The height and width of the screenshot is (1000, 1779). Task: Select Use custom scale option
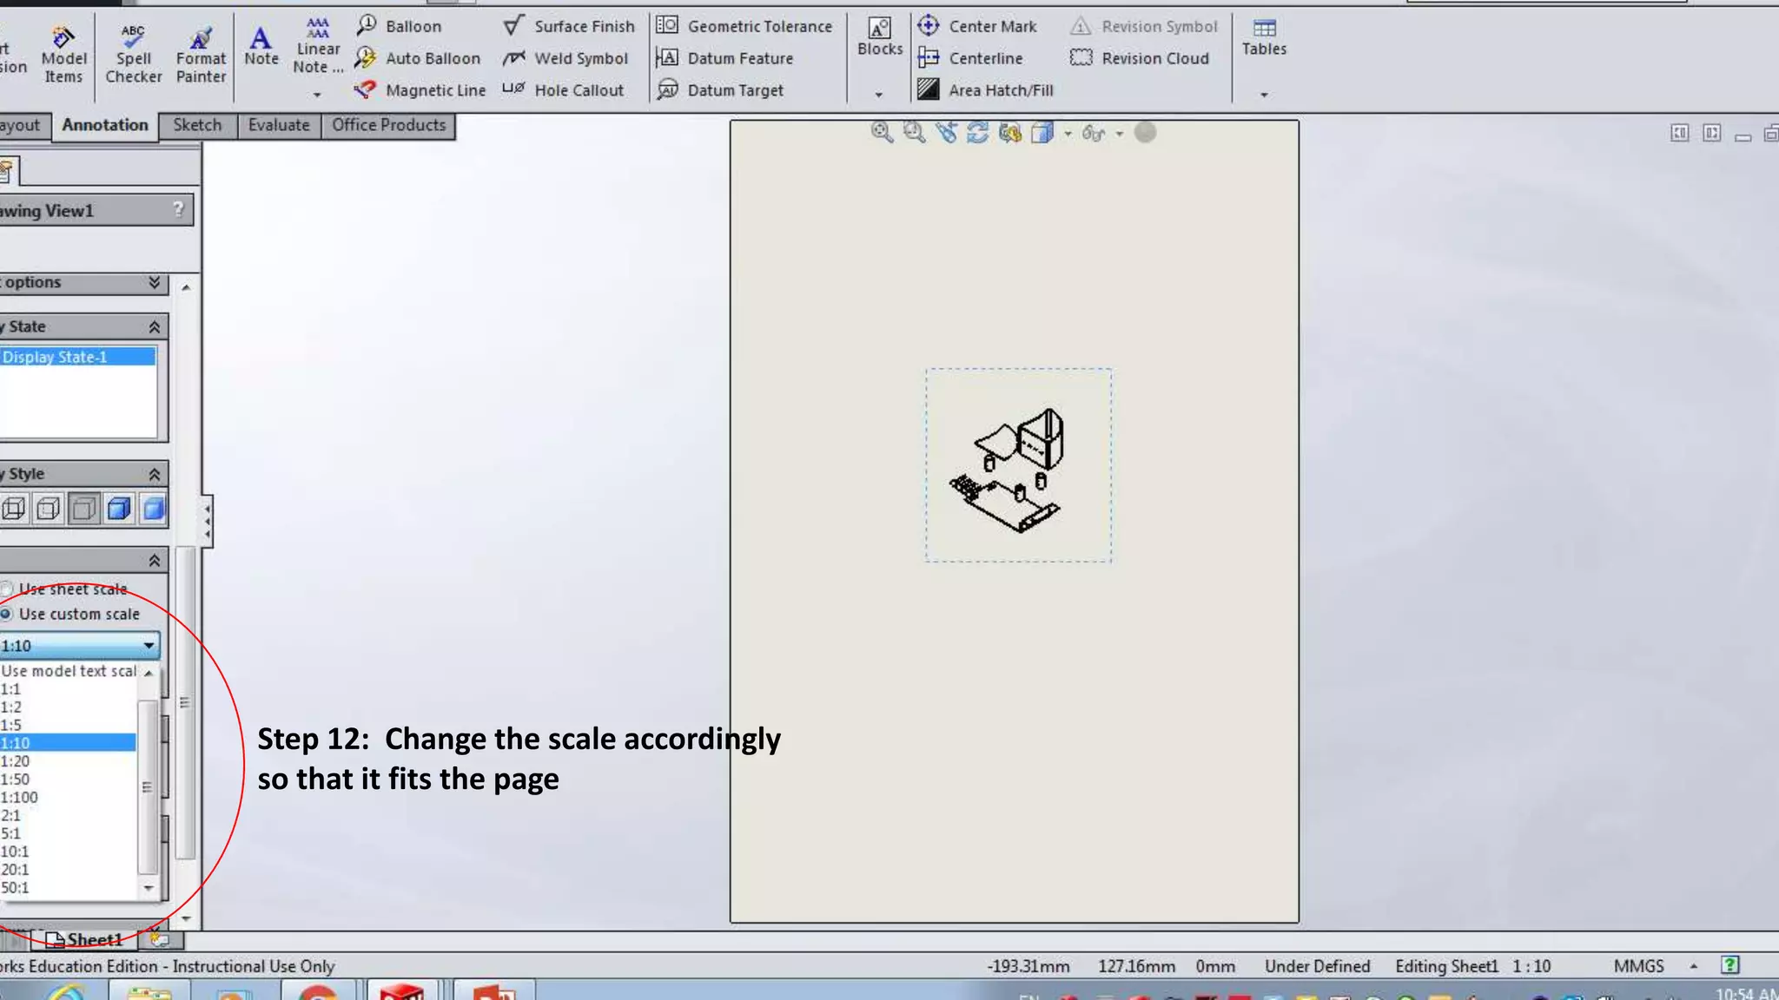click(70, 614)
